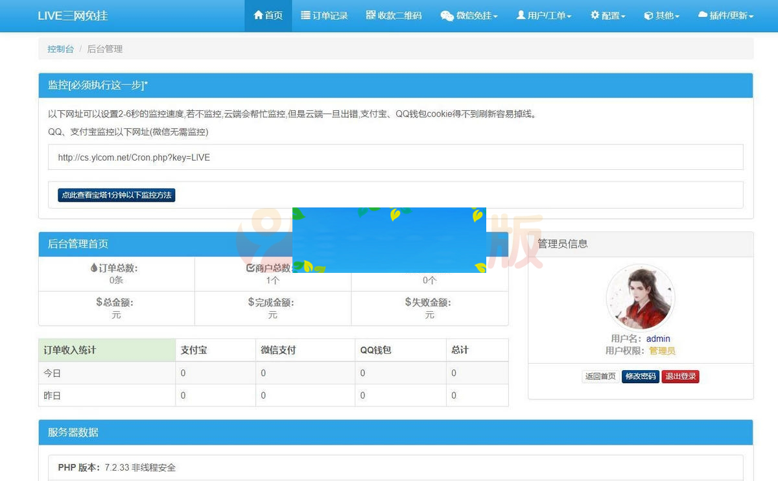This screenshot has width=778, height=481.
Task: Click the 其他 comment icon
Action: tap(648, 16)
